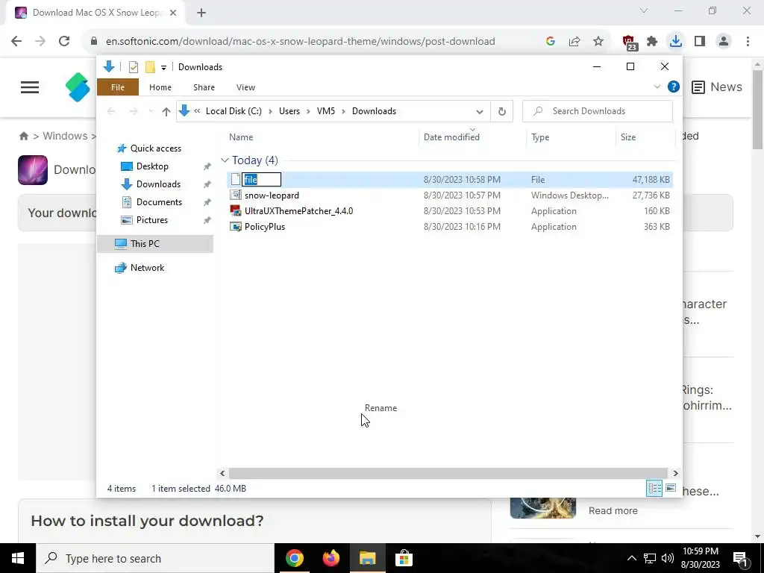The image size is (764, 573).
Task: Click Share this page icon in Chrome
Action: click(x=574, y=42)
